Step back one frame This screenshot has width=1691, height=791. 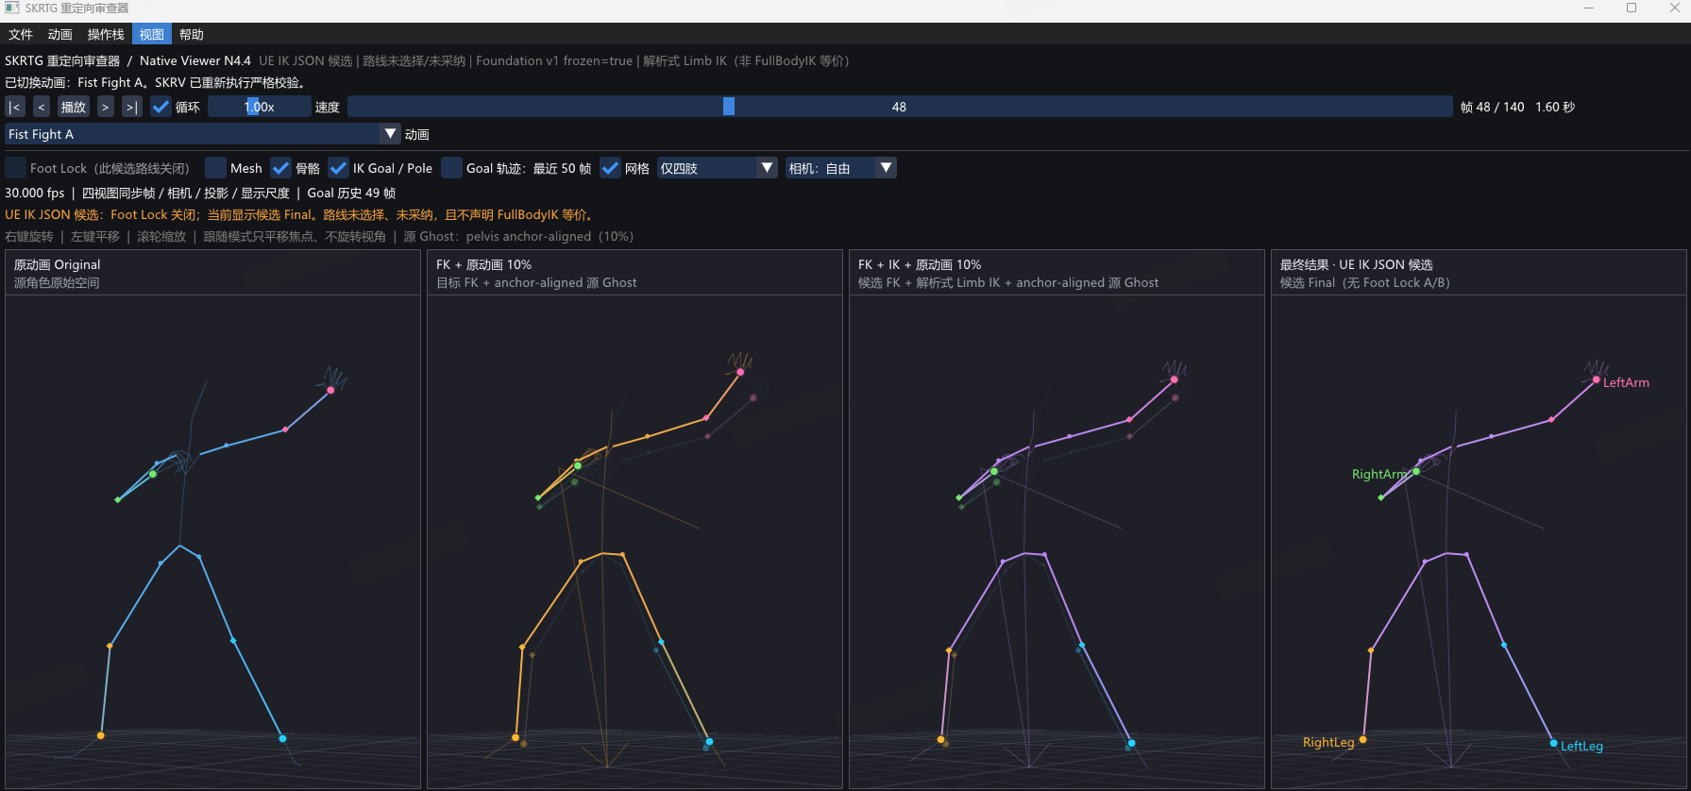coord(42,107)
